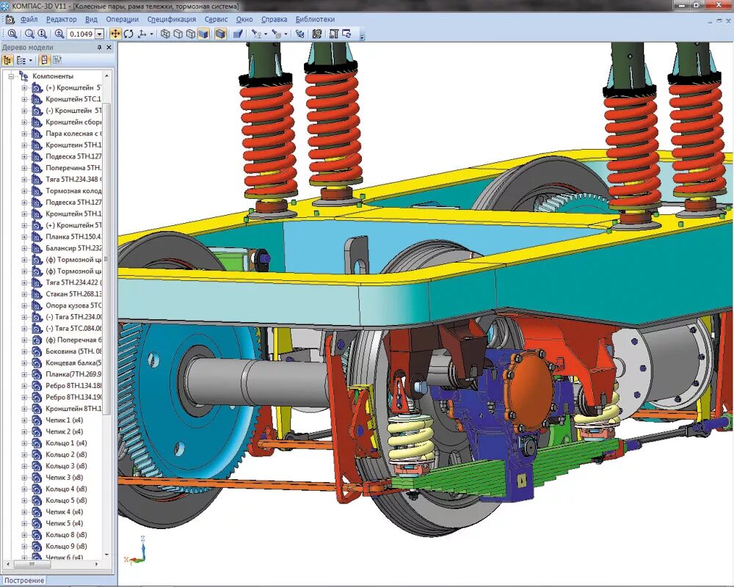This screenshot has width=734, height=587.
Task: Open toolbar options chevron at toolbar end
Action: point(362,36)
